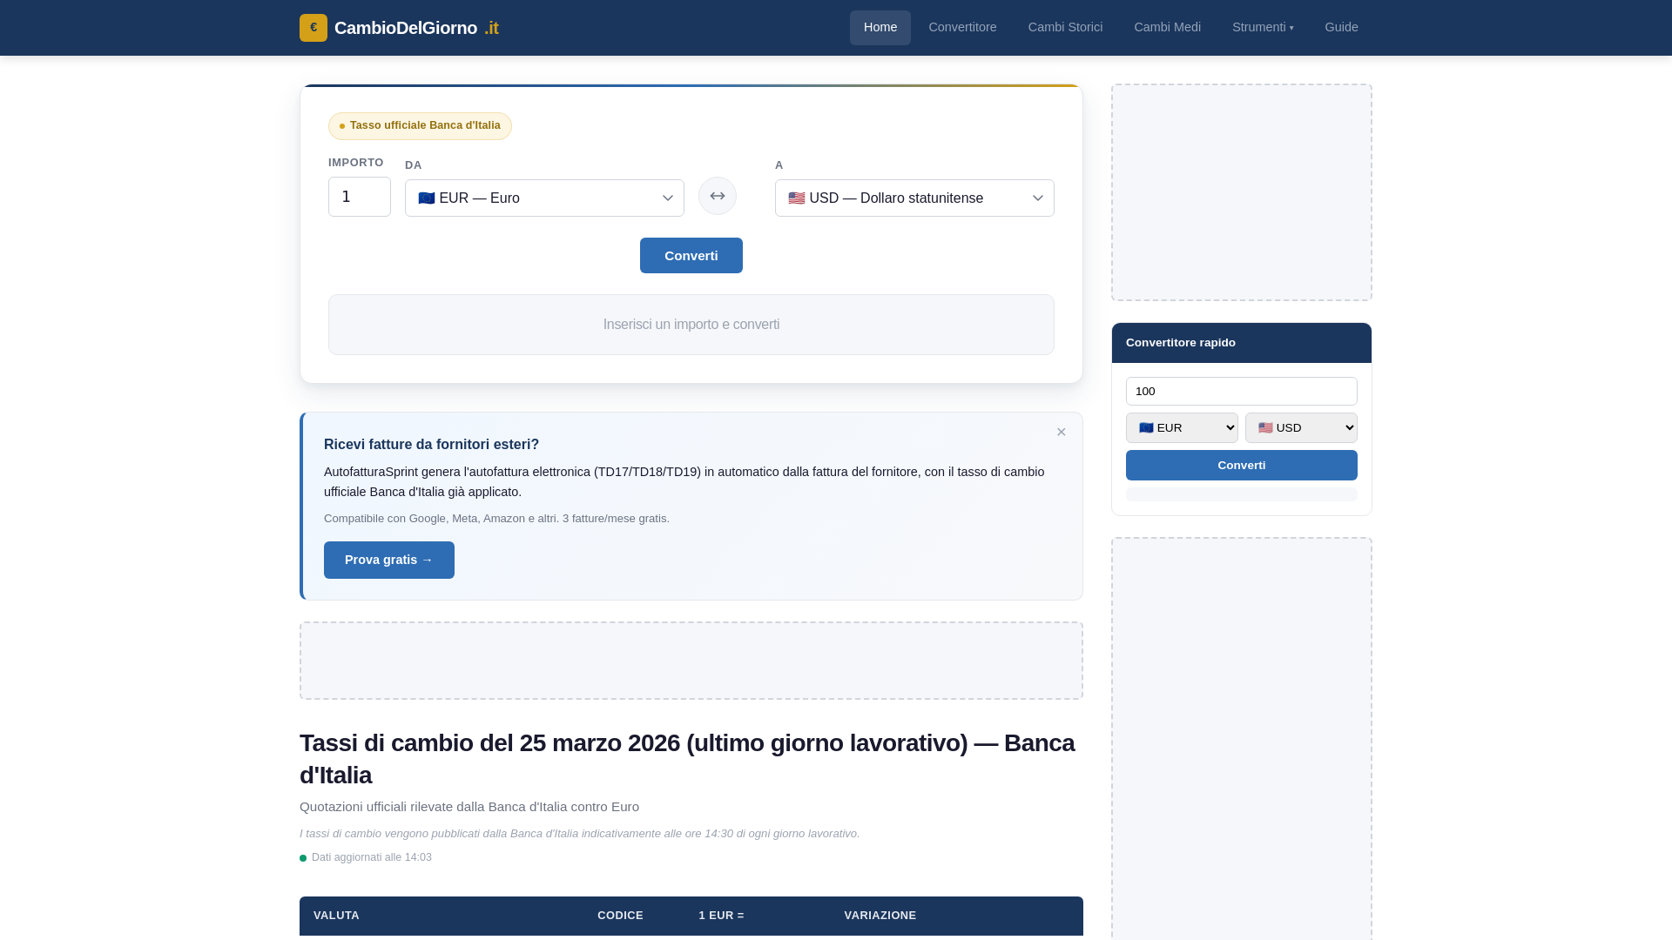Open the Guide page
The image size is (1672, 940).
[x=1341, y=28]
